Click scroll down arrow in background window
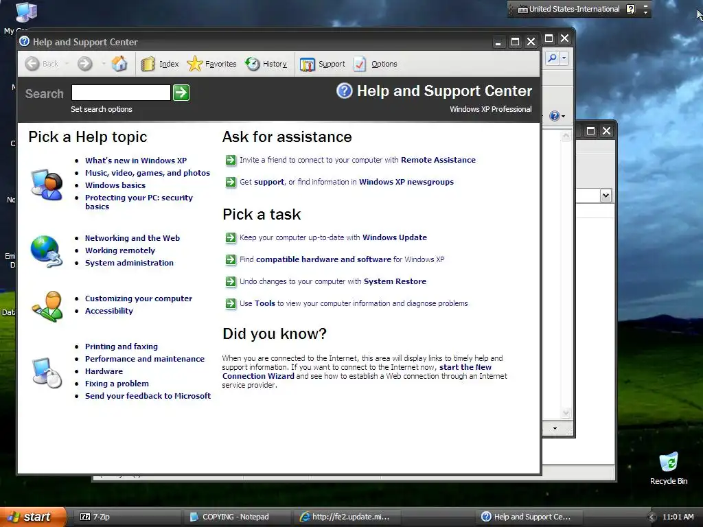Viewport: 703px width, 527px height. (x=566, y=412)
